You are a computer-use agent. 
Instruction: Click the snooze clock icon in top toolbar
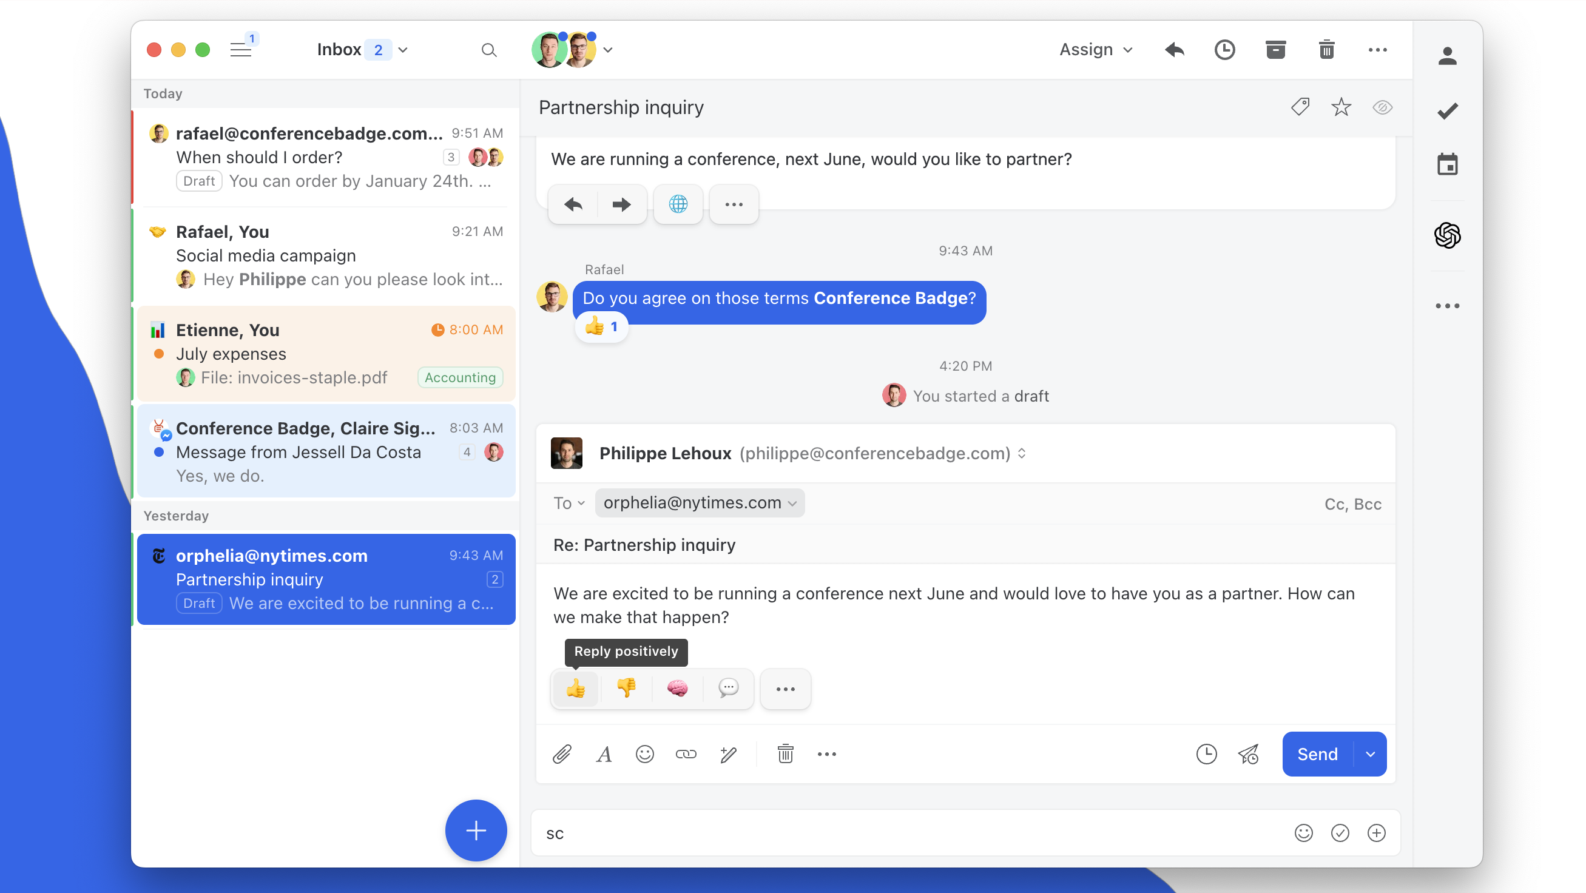1224,50
